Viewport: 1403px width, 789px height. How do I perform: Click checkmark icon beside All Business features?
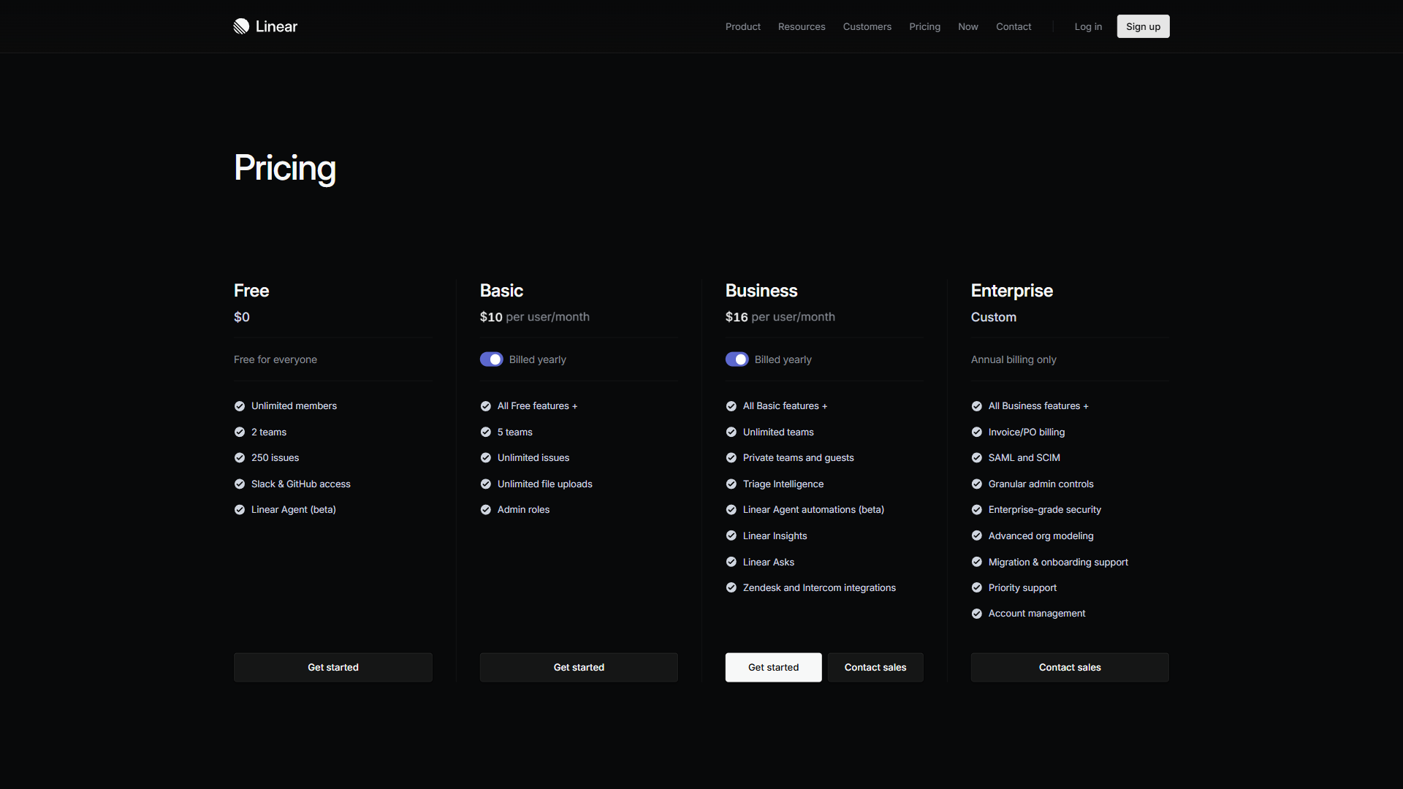977,406
